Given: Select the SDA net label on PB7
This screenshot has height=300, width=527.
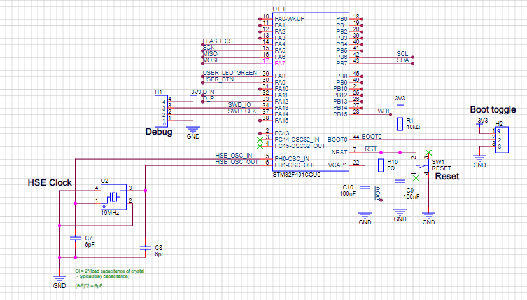Looking at the screenshot, I should (x=402, y=60).
